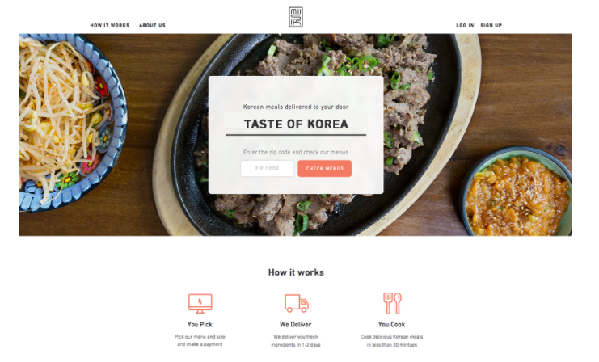Viewport: 599px width, 362px height.
Task: Click the orange sauce bowl in hero image
Action: coord(517,193)
